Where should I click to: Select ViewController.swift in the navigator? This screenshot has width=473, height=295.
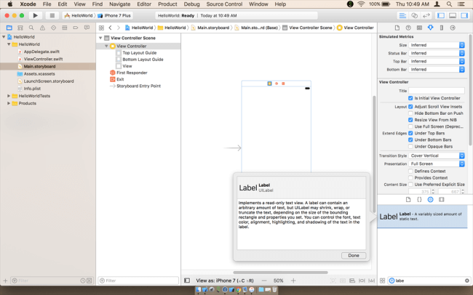click(x=43, y=59)
